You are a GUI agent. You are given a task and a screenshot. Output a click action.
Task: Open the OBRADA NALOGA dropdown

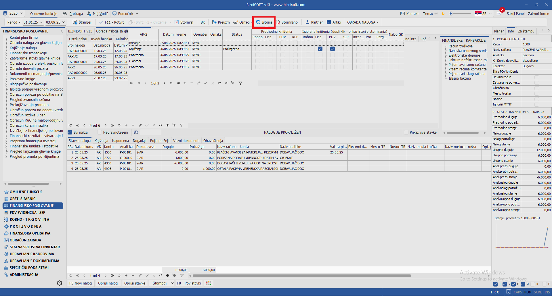tap(363, 22)
